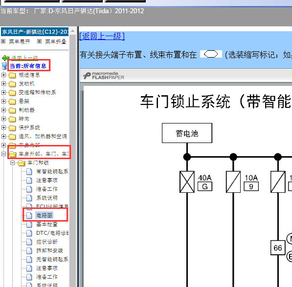Click page icon beside 无智能钥匙系

[29, 260]
